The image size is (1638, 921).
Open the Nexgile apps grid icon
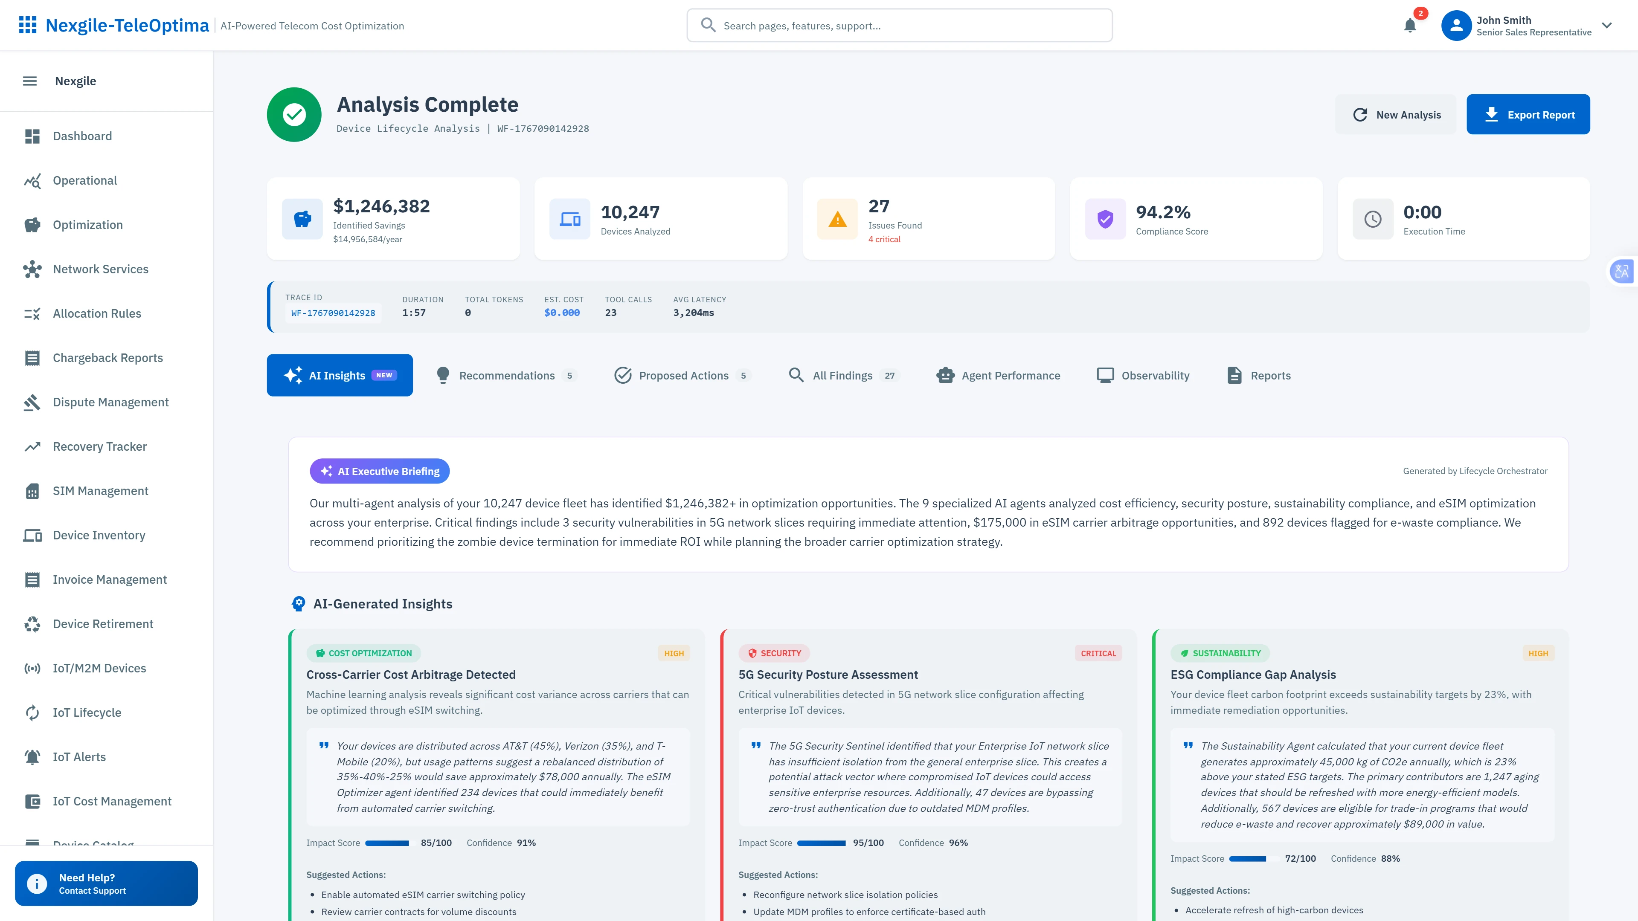(x=27, y=25)
